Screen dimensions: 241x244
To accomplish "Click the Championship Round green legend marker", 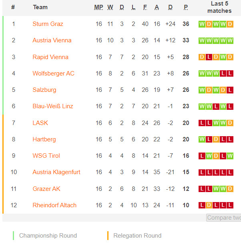I will 14,236.
